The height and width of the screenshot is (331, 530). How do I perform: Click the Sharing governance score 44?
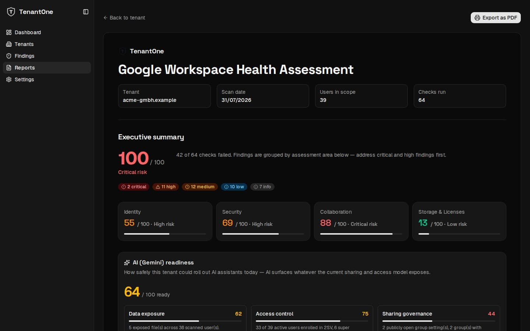[491, 314]
